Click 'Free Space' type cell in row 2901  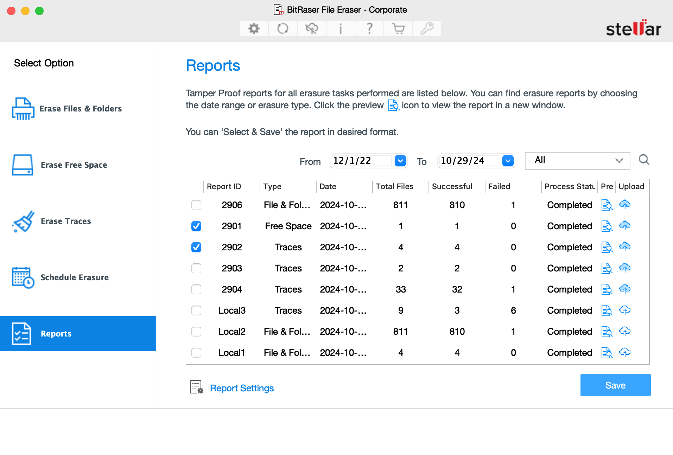[288, 226]
